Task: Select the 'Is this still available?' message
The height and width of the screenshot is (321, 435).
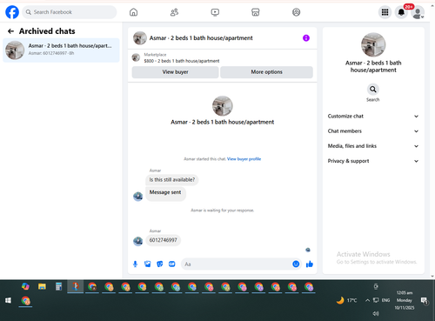Action: point(172,180)
